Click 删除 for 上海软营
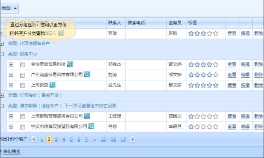The image size is (264, 158). pyautogui.click(x=258, y=85)
